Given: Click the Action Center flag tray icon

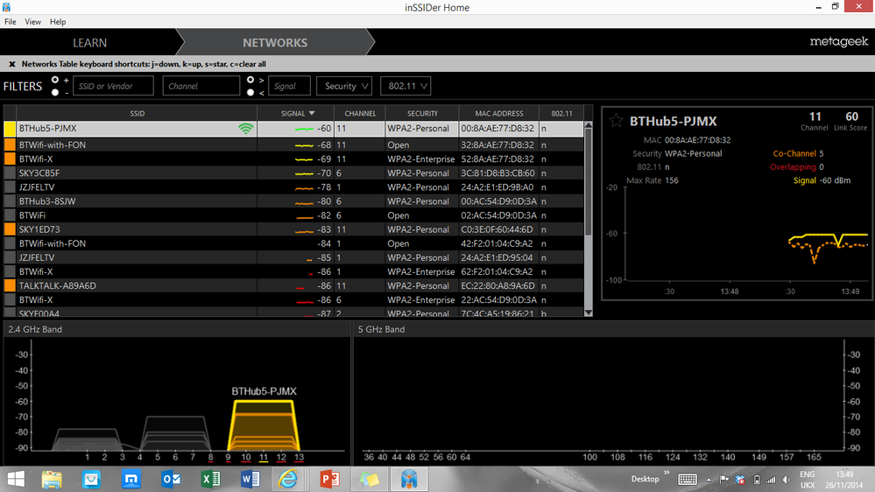Looking at the screenshot, I should [x=723, y=479].
